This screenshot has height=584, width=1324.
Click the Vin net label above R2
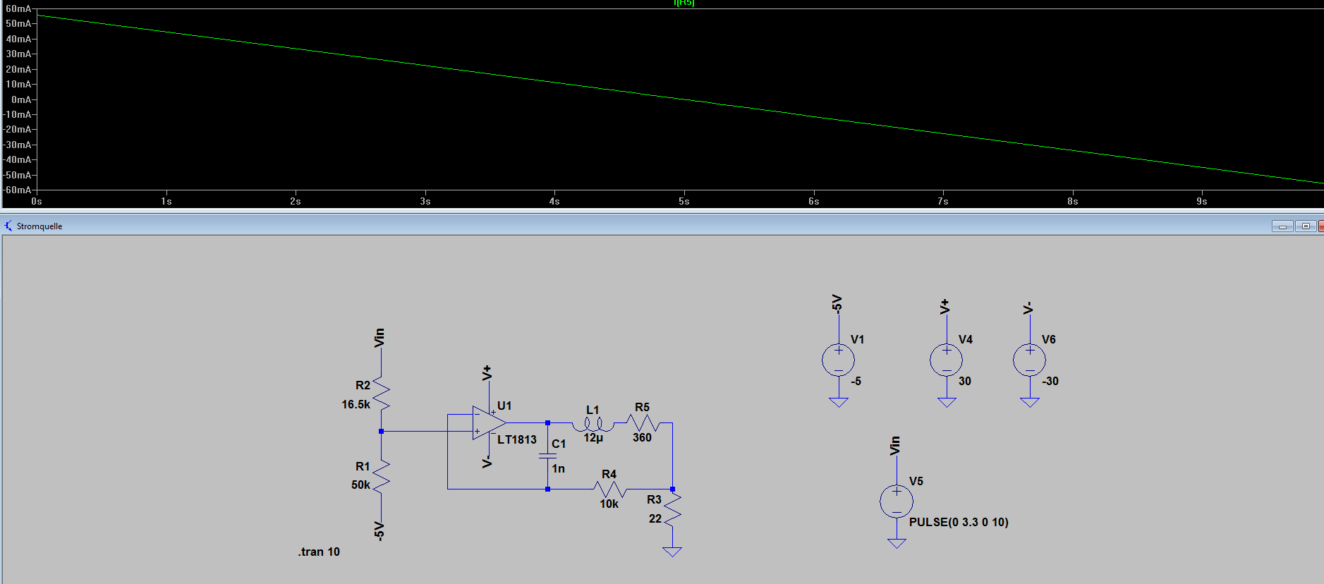pyautogui.click(x=379, y=337)
